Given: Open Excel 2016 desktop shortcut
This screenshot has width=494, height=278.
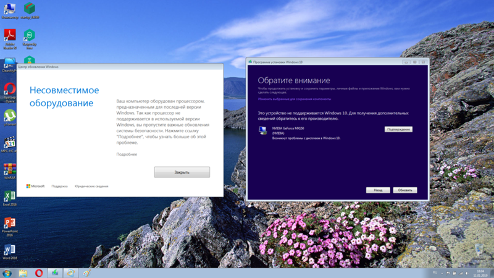Looking at the screenshot, I should click(10, 198).
